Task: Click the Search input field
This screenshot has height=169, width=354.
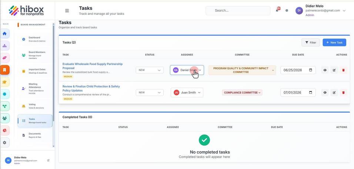Action: pyautogui.click(x=238, y=10)
